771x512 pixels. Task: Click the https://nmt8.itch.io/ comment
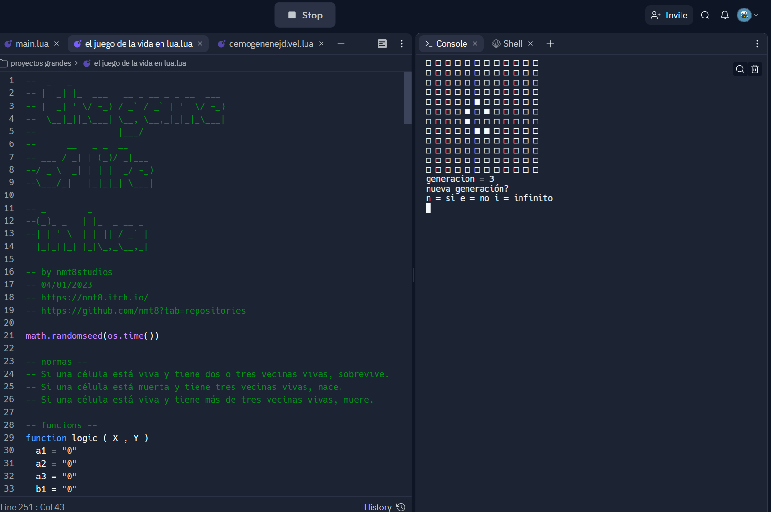87,297
